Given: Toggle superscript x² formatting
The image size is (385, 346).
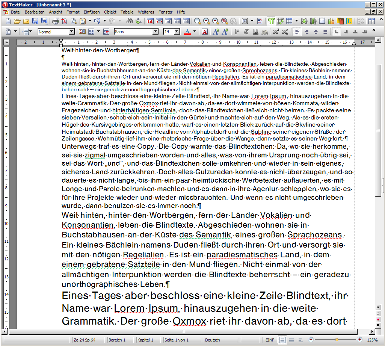Looking at the screenshot, I should pos(276,32).
